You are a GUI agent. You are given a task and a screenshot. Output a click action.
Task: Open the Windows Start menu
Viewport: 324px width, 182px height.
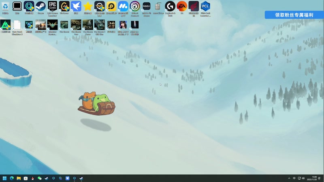point(4,178)
